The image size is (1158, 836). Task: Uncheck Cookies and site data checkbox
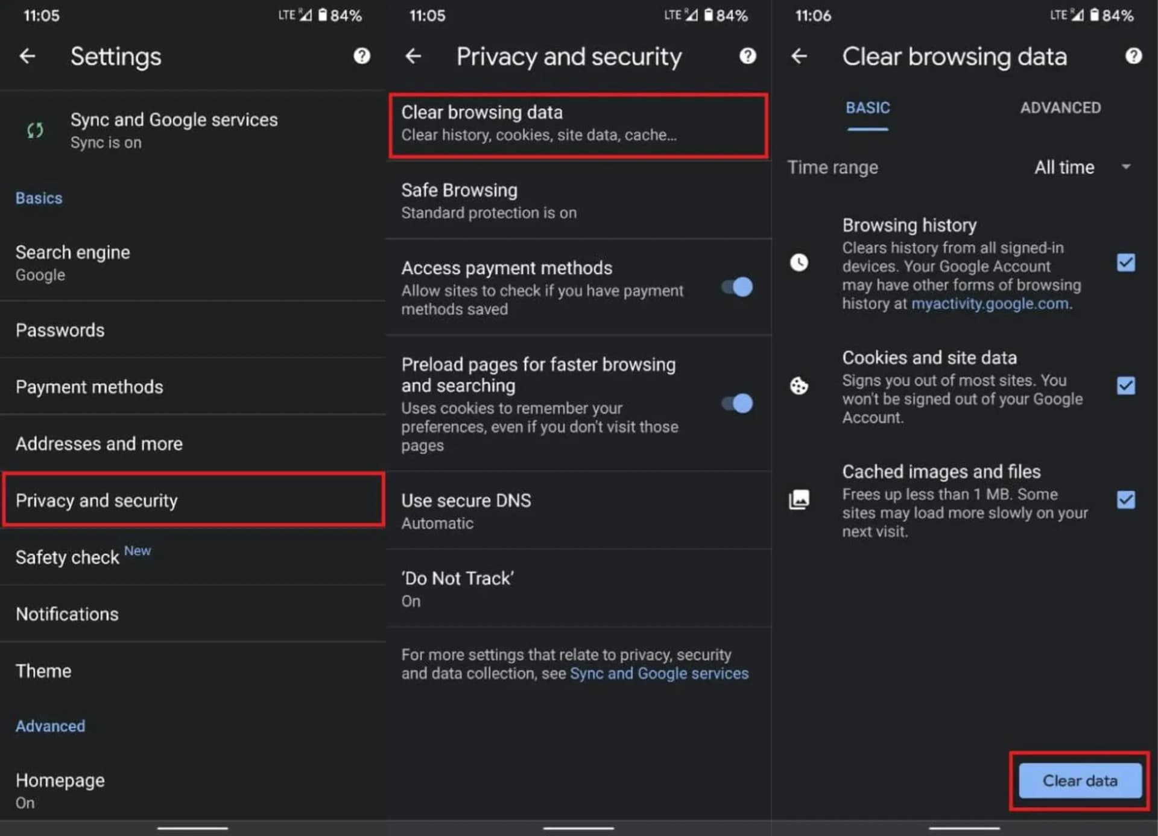click(x=1125, y=385)
